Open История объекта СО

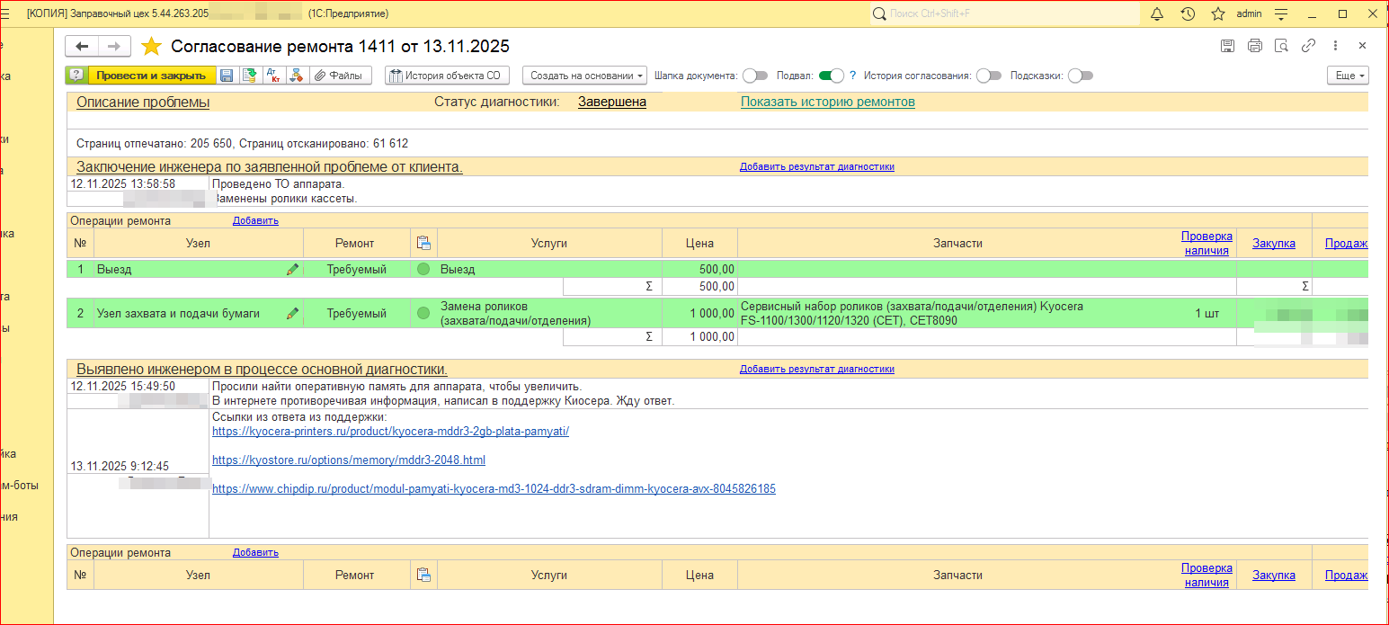coord(447,76)
